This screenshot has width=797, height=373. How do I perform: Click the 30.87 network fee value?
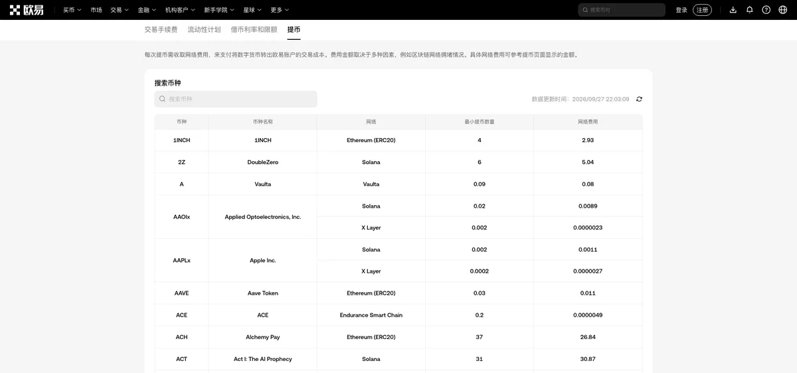(x=588, y=359)
